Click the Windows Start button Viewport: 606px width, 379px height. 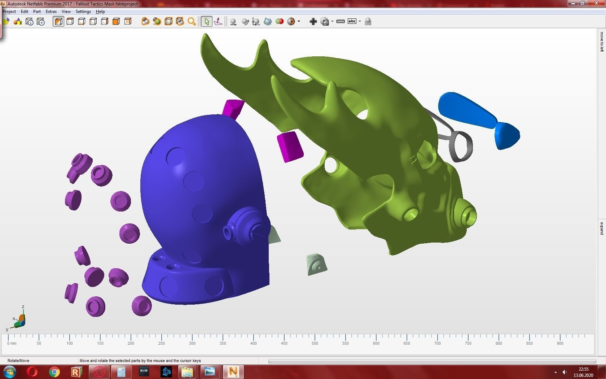[x=9, y=372]
